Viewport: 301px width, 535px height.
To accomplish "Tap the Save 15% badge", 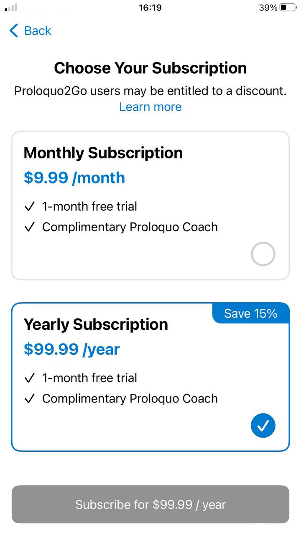I will coord(251,313).
